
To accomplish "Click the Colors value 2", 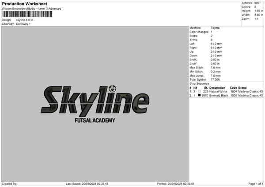I will 255,7.
